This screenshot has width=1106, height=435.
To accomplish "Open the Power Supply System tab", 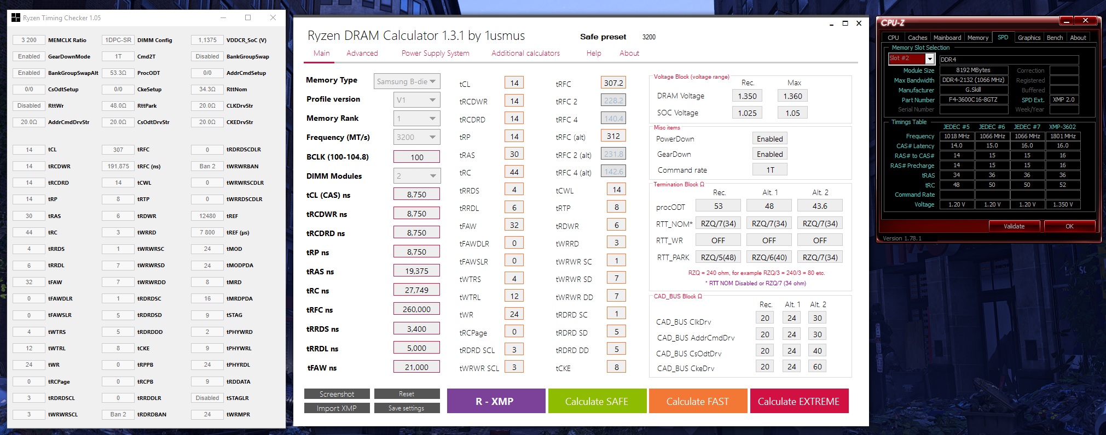I will [x=435, y=53].
